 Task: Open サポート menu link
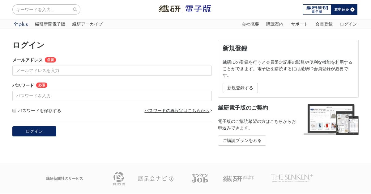click(299, 24)
